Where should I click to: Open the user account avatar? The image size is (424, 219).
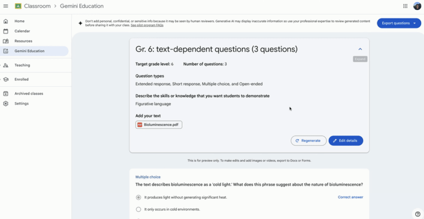pyautogui.click(x=417, y=6)
